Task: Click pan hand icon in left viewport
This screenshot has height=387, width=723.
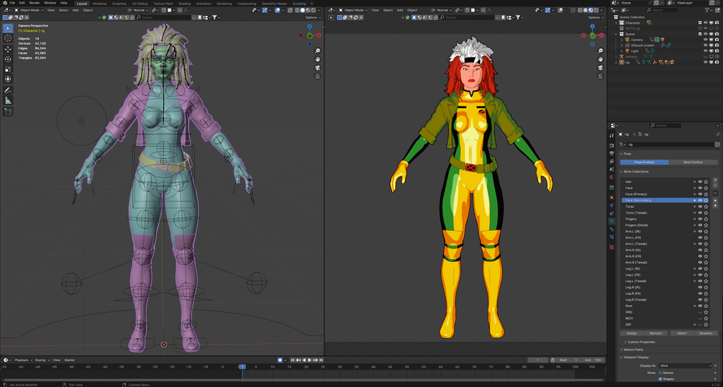Action: (318, 59)
